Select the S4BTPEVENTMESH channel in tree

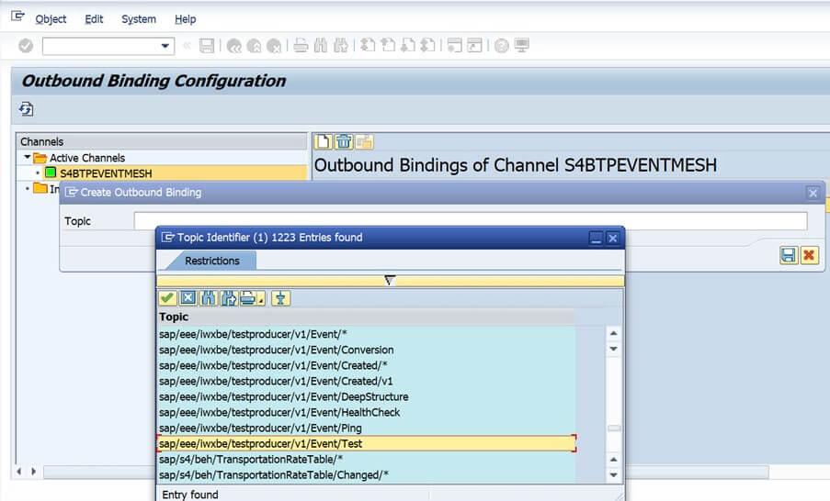tap(106, 173)
